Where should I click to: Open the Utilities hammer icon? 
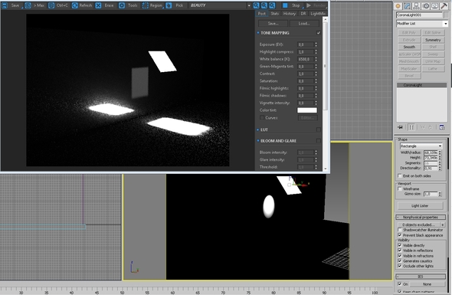tap(444, 6)
